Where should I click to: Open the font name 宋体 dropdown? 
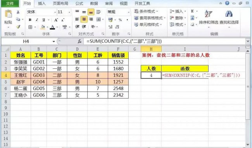tap(55, 12)
